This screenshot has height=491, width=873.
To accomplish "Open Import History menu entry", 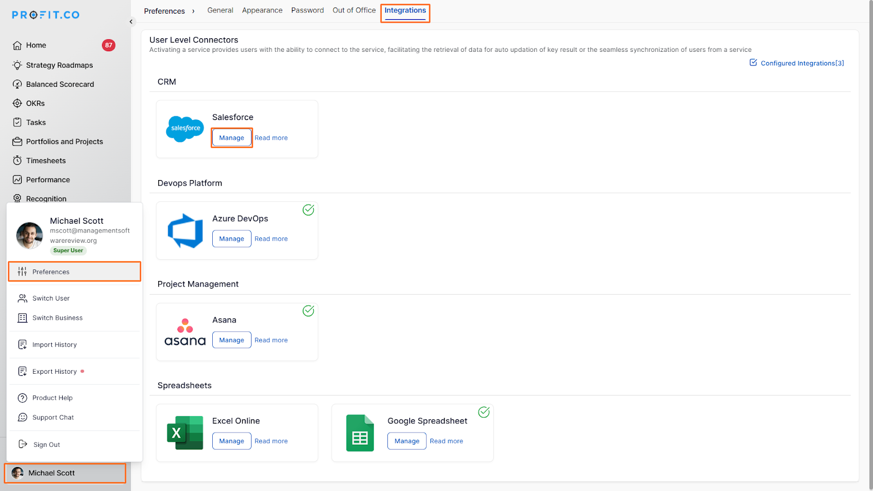I will (75, 345).
